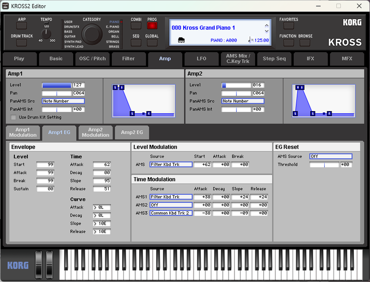Enable Use Drum Kit Setting checkbox

(x=13, y=117)
